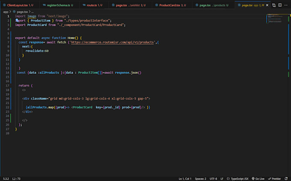
Task: Click 'ProductItem' in the line 2 import
Action: 41,21
